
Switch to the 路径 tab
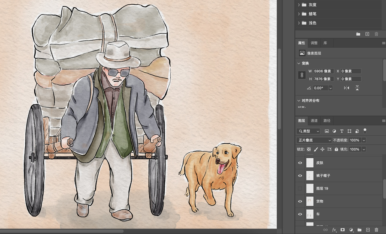coord(327,121)
